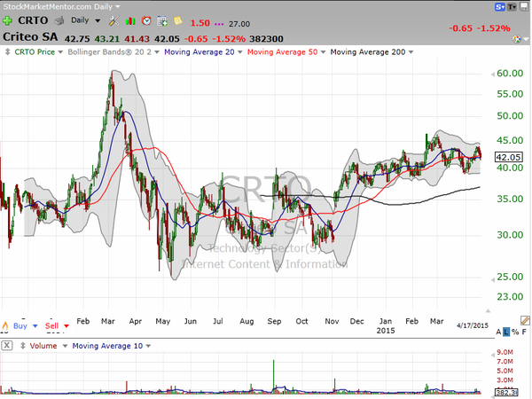Select the A scale mode
Screen dimensions: 532x399
[498, 332]
